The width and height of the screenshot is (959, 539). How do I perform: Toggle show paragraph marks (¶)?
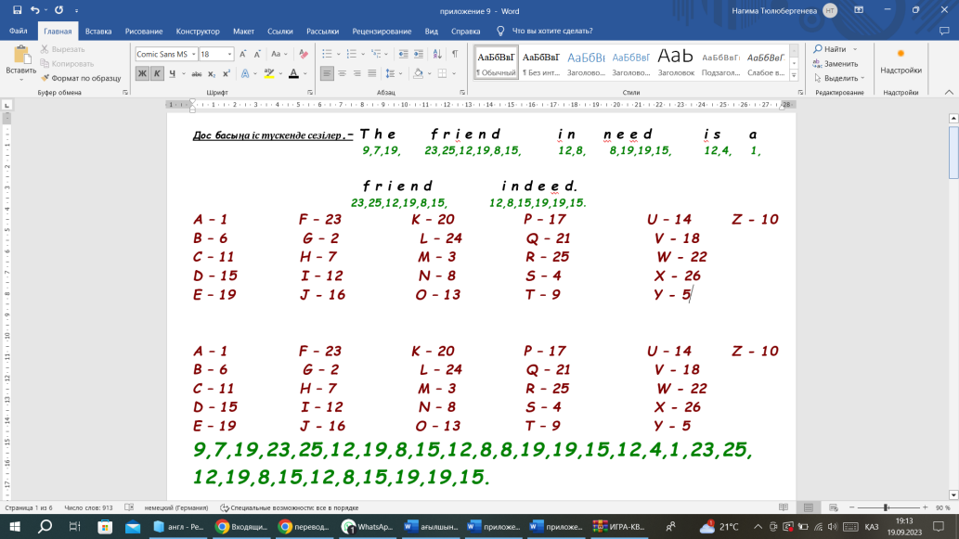pos(455,54)
